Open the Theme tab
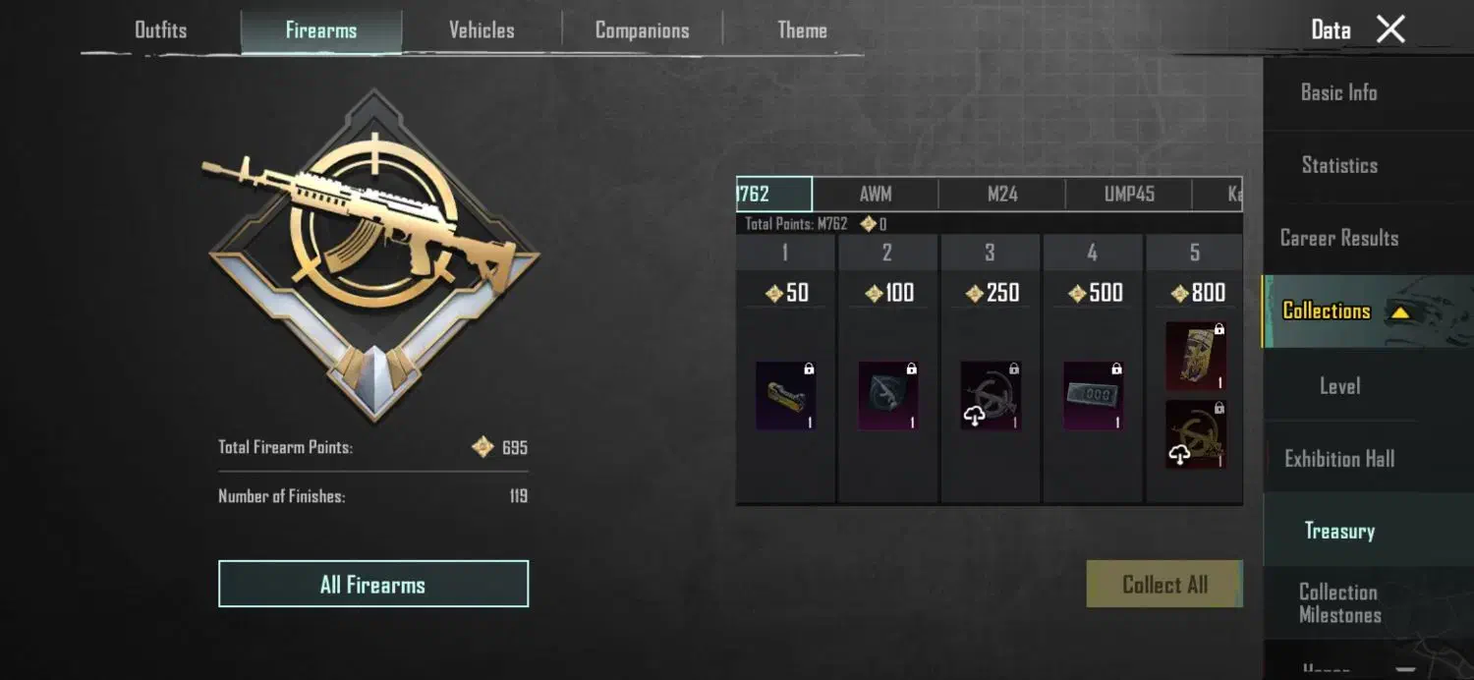 click(802, 29)
